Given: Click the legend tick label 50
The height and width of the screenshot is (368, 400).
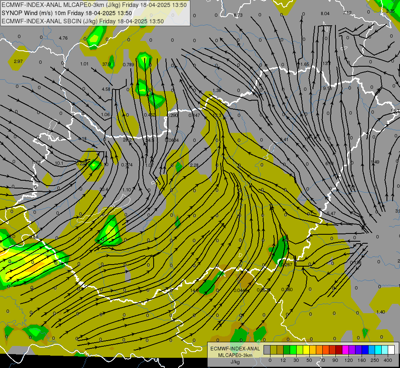Looking at the screenshot, I should click(x=309, y=360).
